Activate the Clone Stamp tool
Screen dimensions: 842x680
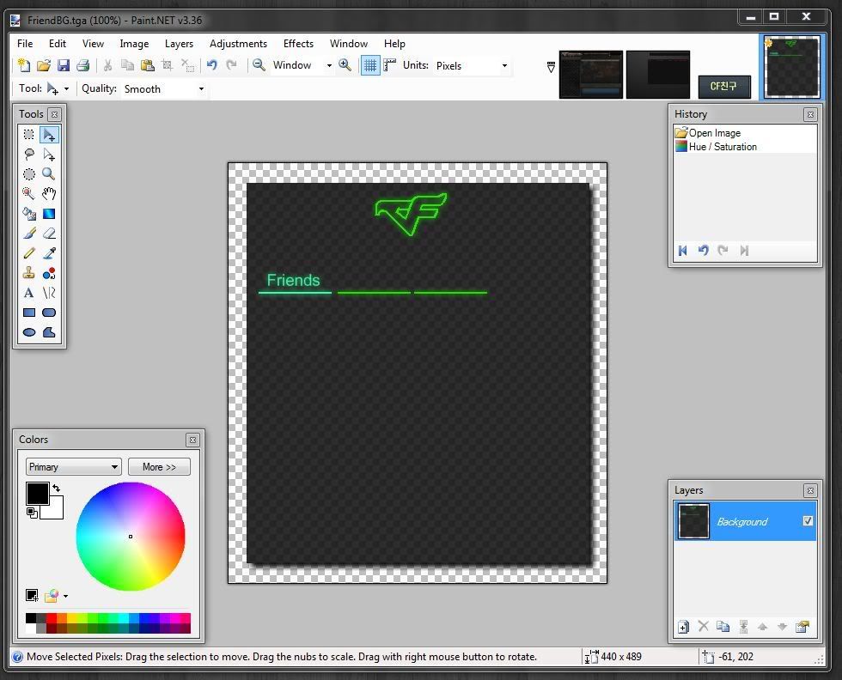tap(28, 273)
